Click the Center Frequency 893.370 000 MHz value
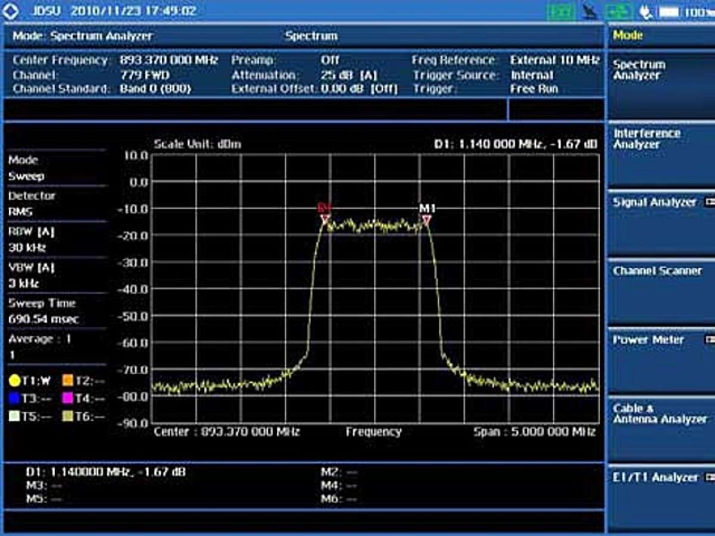This screenshot has height=536, width=715. coord(169,61)
